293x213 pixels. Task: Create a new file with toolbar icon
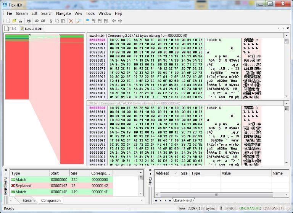[8, 21]
